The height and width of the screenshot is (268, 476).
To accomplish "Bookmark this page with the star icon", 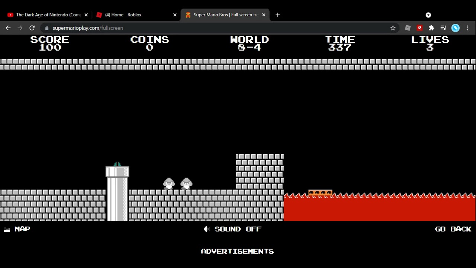I will click(x=393, y=28).
